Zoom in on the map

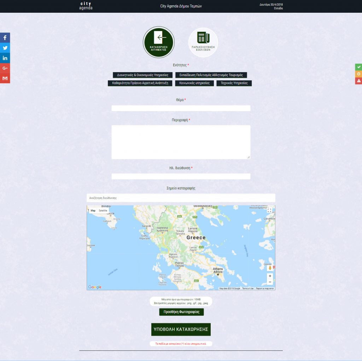point(270,276)
